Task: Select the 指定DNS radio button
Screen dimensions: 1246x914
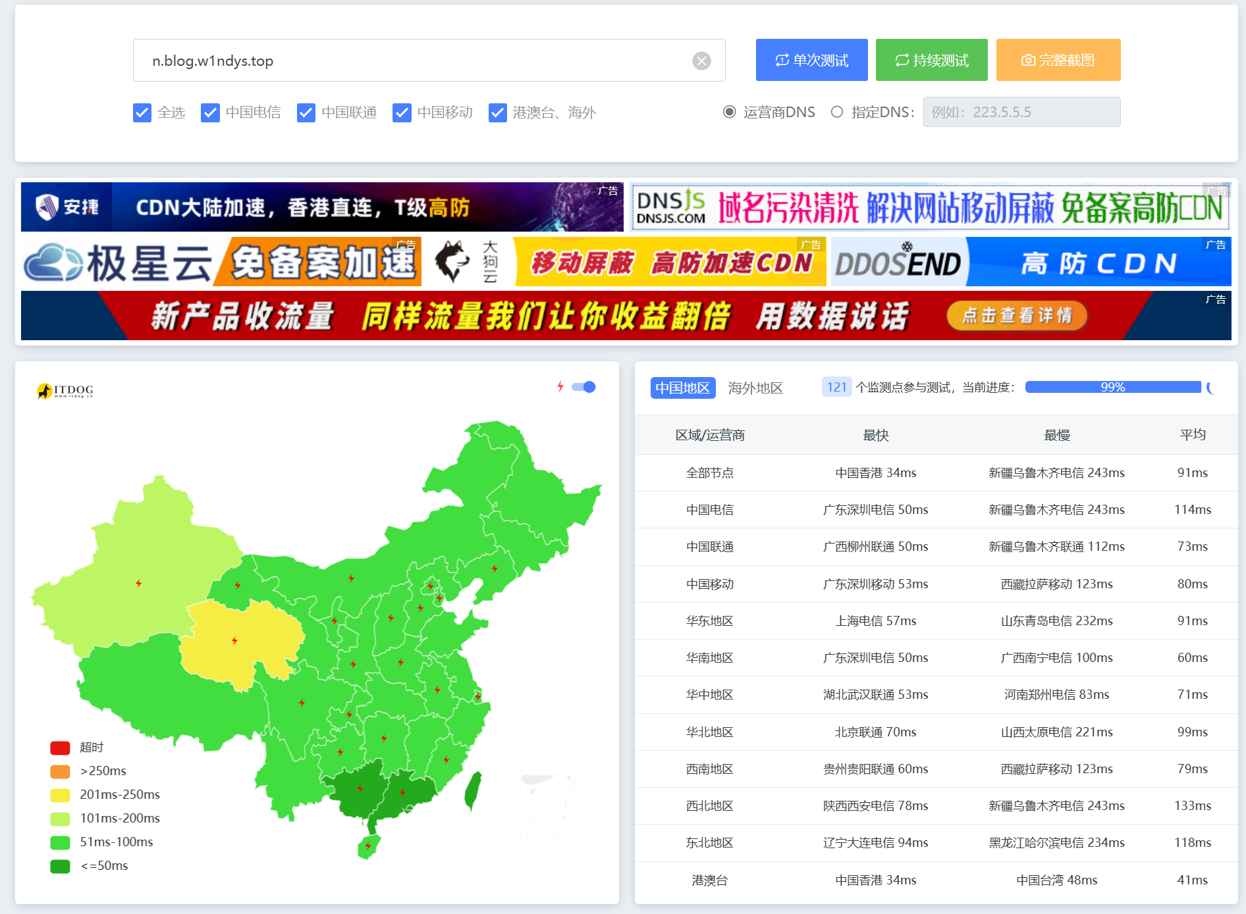Action: point(837,112)
